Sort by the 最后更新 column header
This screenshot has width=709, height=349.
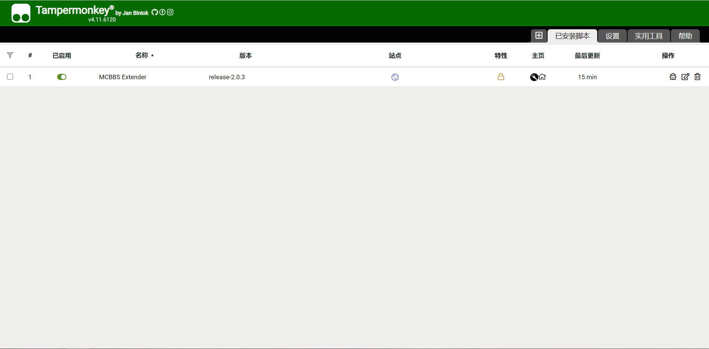pyautogui.click(x=587, y=56)
